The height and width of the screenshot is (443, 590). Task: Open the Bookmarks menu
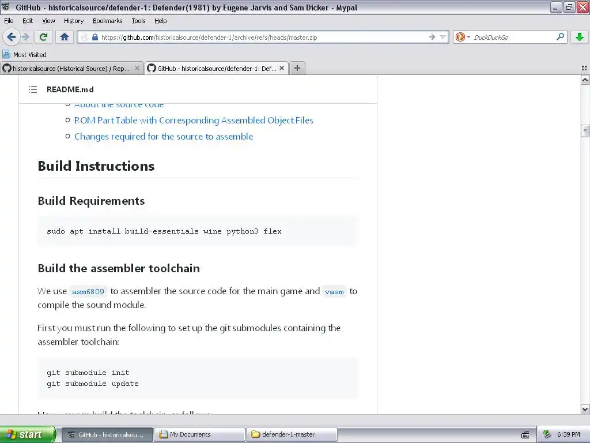click(107, 21)
